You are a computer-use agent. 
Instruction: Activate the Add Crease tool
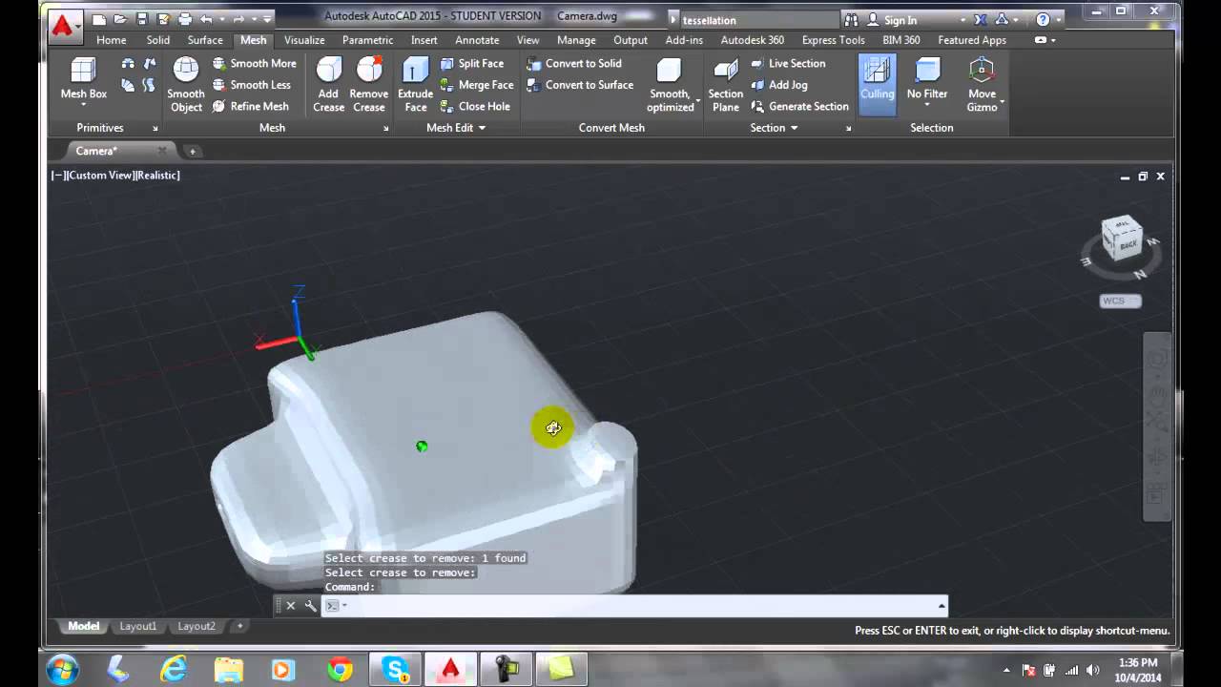click(x=328, y=85)
